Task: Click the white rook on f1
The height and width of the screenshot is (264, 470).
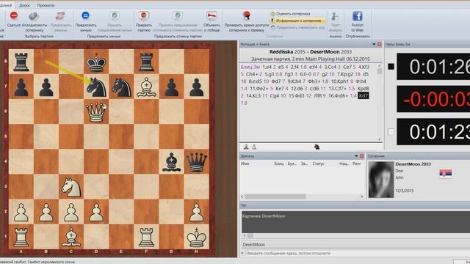Action: (146, 237)
